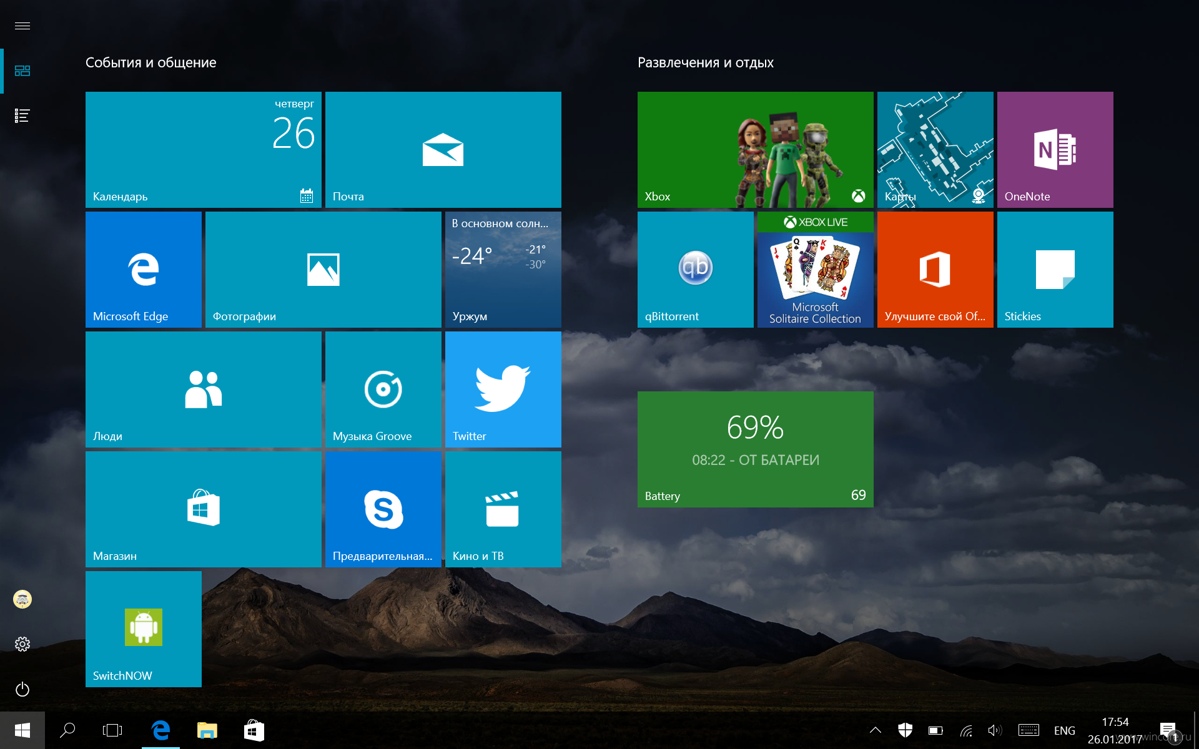Click the Windows Start button
Screen dimensions: 1199x749
pos(22,730)
